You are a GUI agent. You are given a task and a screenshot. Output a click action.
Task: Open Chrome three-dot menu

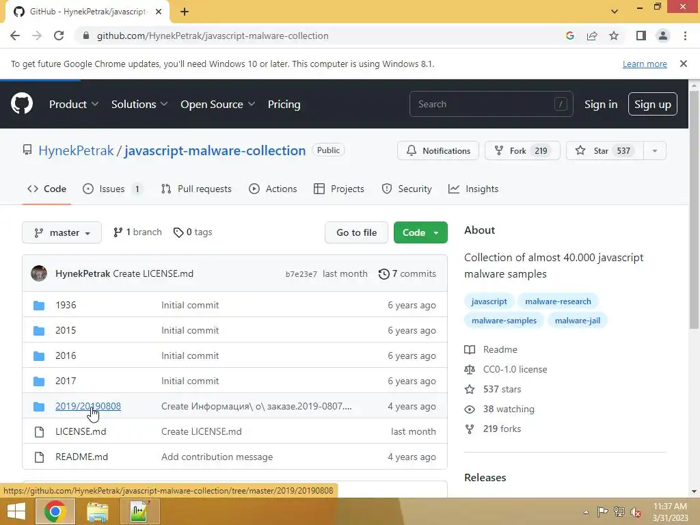[685, 36]
